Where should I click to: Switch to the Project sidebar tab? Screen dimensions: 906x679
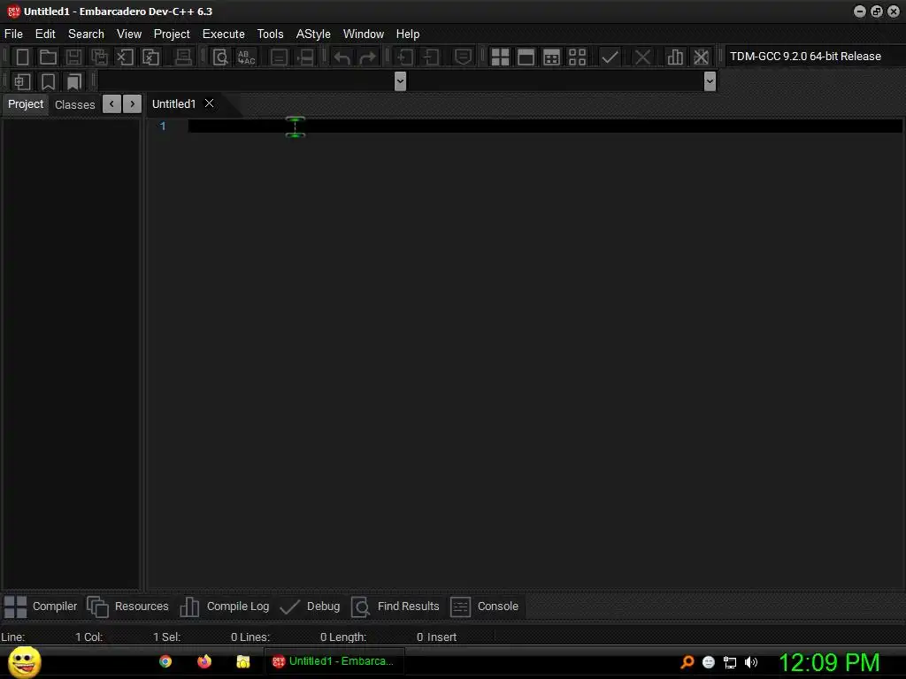(26, 104)
